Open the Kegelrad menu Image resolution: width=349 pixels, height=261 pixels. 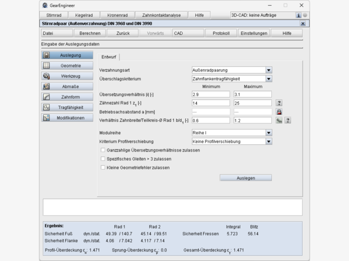click(x=84, y=15)
